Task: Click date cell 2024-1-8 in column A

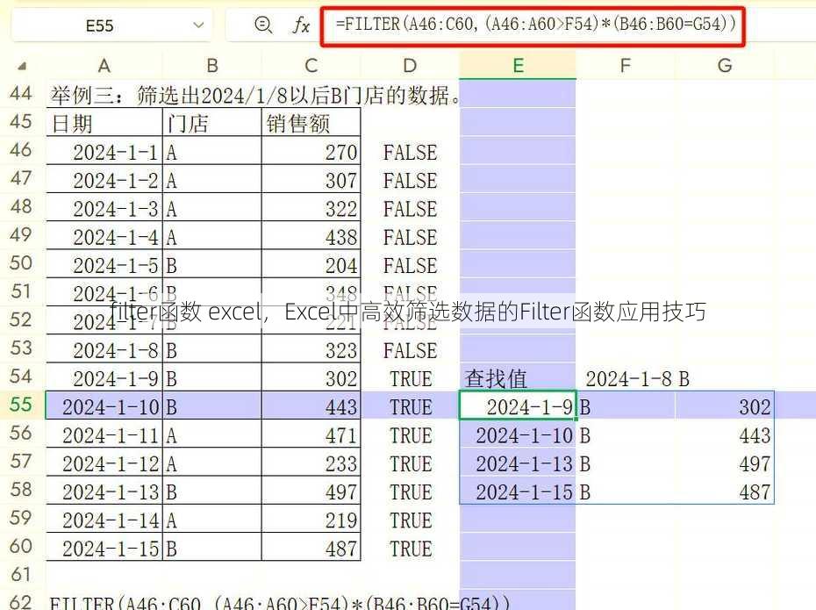Action: (x=104, y=349)
